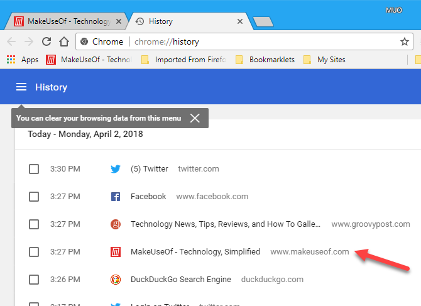Check the box for the Twitter 3:30 PM entry
Image resolution: width=421 pixels, height=306 pixels.
click(34, 169)
